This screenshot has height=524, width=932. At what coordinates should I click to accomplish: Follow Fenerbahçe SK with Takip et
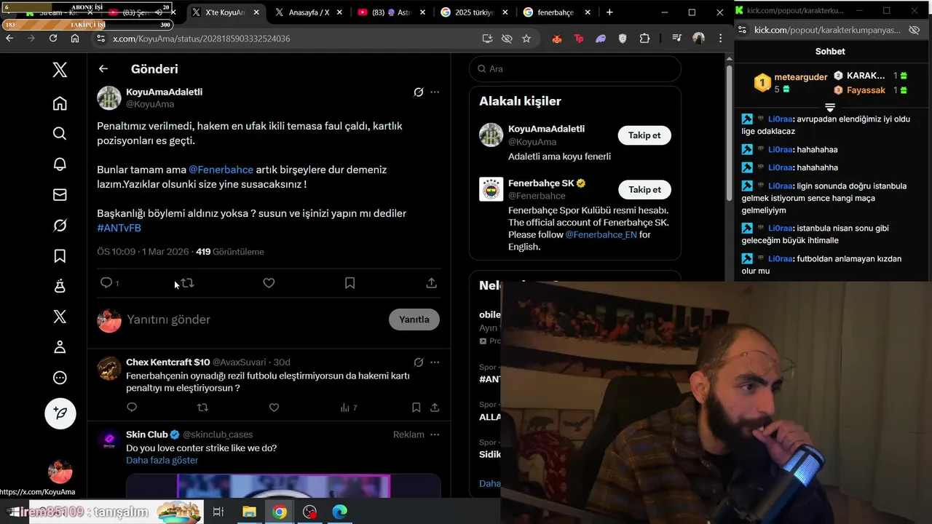[644, 189]
